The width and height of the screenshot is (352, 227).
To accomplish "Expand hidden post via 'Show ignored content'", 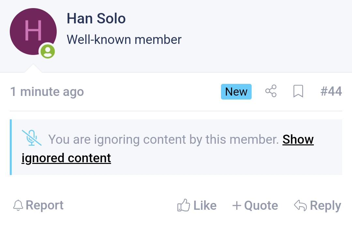I will coord(168,149).
